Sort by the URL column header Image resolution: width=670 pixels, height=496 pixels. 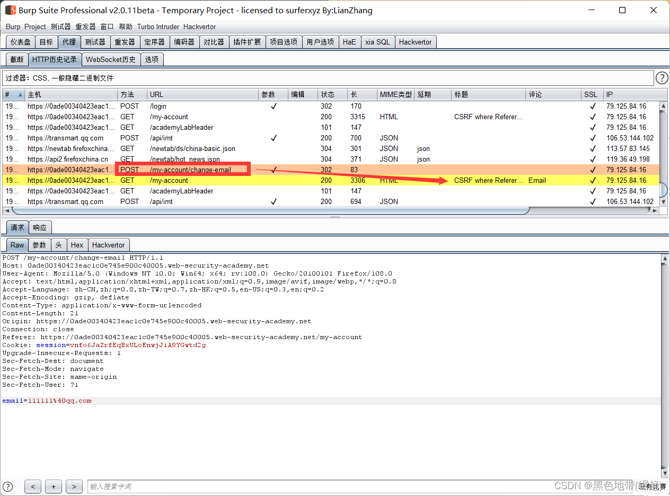(202, 94)
